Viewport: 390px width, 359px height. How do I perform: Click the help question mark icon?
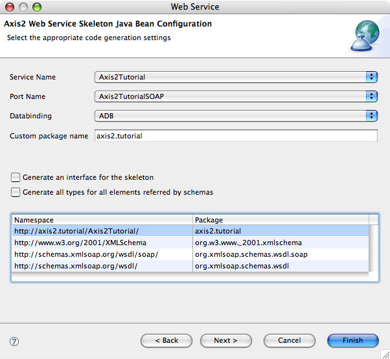(14, 342)
